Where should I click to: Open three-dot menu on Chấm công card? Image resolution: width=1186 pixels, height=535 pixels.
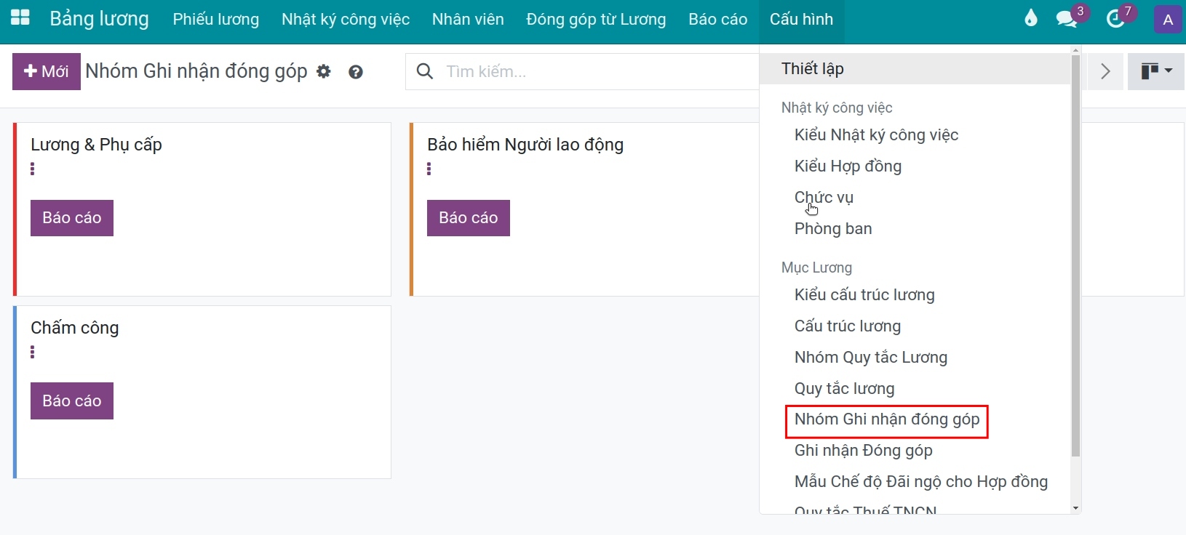tap(32, 352)
